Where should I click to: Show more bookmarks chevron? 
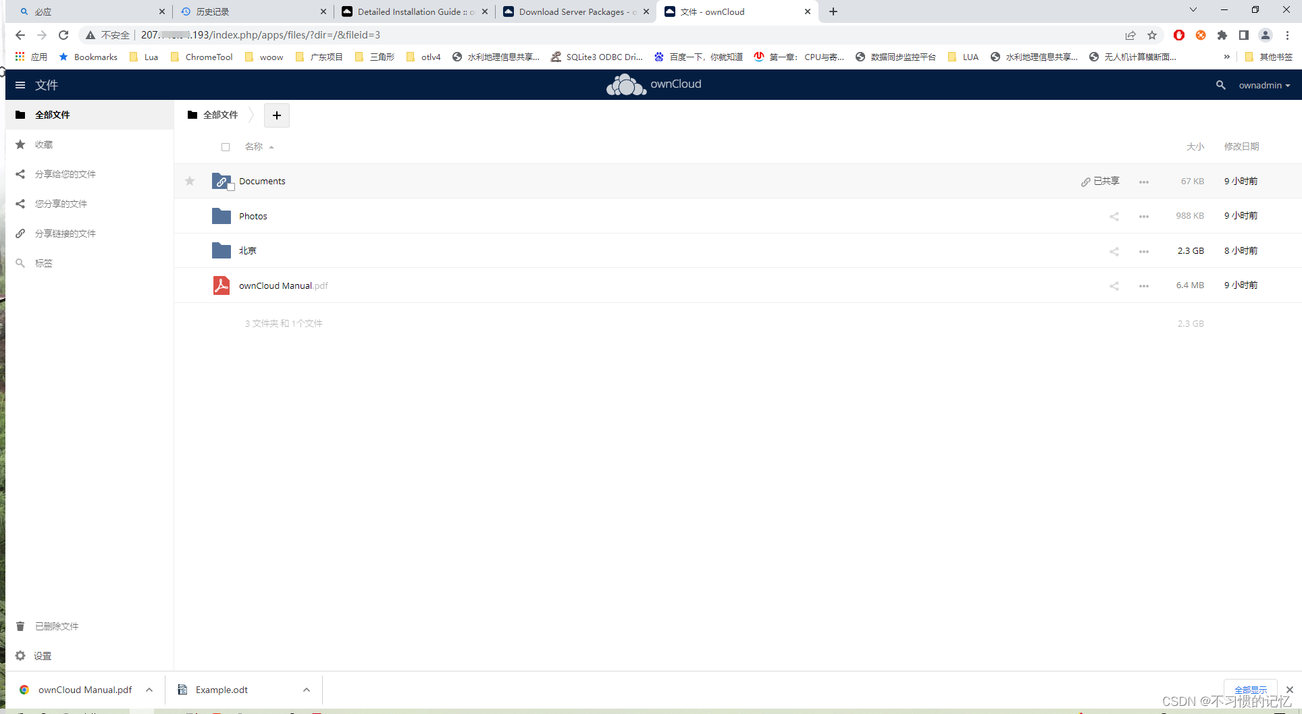click(x=1226, y=57)
